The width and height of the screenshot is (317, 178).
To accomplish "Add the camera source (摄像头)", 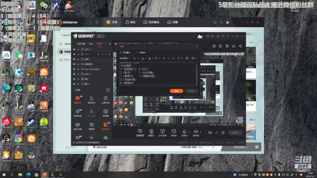I will tap(151, 133).
